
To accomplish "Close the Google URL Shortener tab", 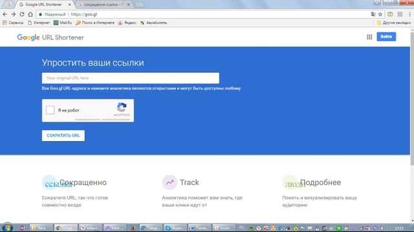I will click(70, 5).
